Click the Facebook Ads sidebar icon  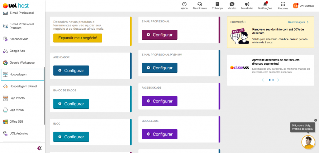tap(5, 39)
